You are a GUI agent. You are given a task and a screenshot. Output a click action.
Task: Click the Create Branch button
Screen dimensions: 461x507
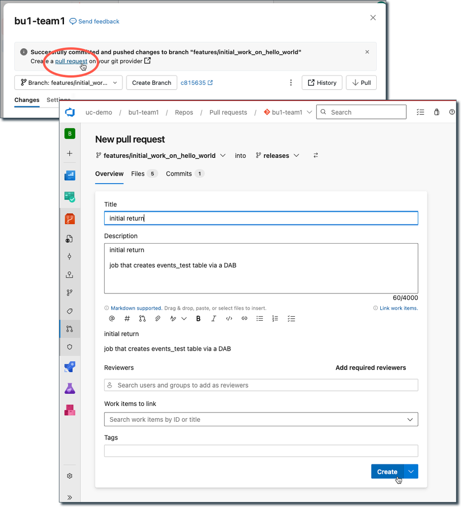tap(151, 83)
